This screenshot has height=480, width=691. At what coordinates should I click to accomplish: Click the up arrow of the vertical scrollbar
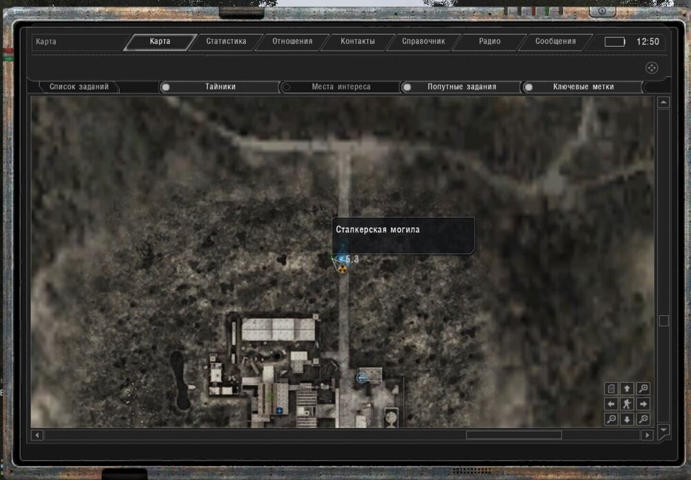point(663,103)
